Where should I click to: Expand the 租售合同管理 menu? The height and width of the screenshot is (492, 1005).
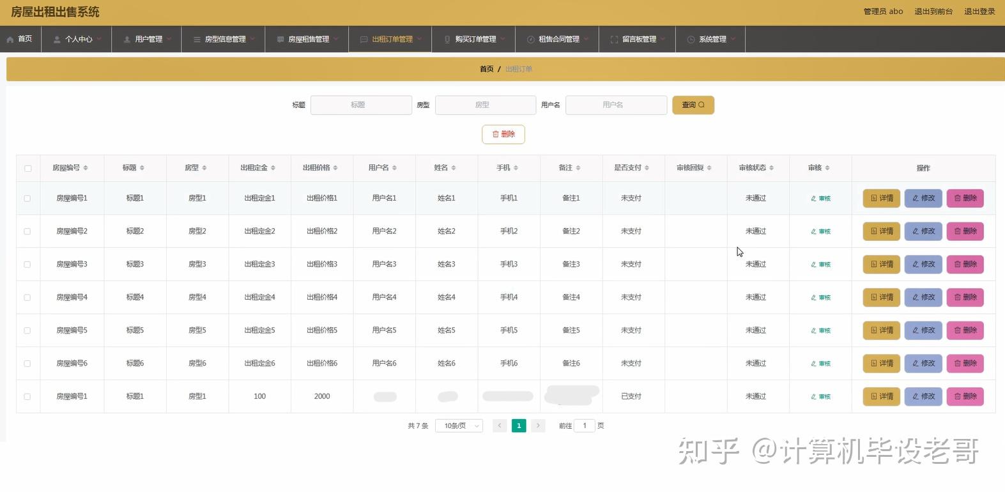[x=557, y=39]
